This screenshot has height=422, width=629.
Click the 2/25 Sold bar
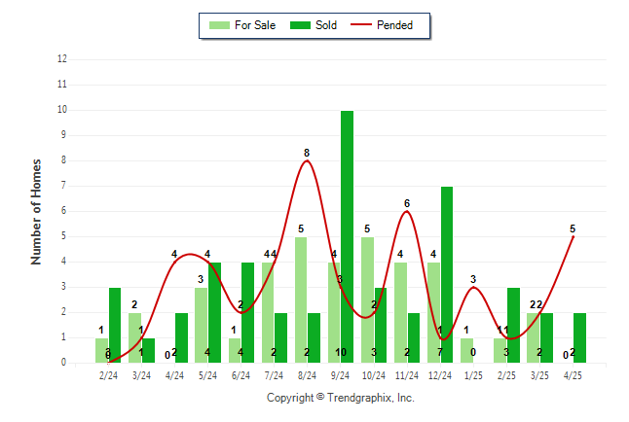pos(513,325)
